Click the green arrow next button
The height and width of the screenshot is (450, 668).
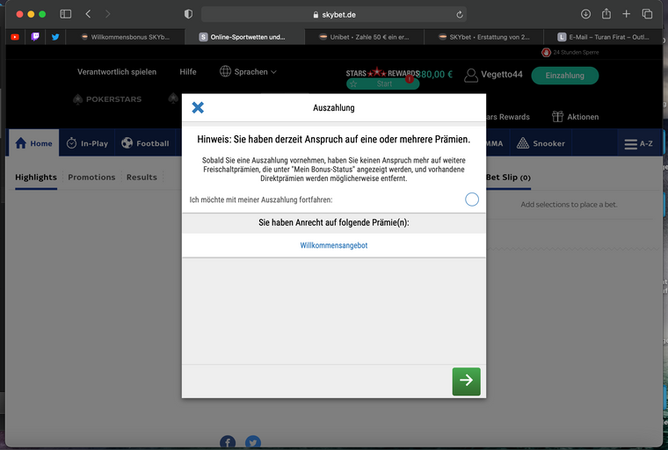466,381
